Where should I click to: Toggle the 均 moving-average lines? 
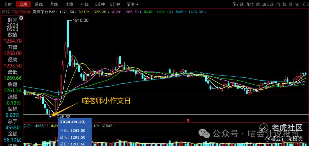pos(278,4)
